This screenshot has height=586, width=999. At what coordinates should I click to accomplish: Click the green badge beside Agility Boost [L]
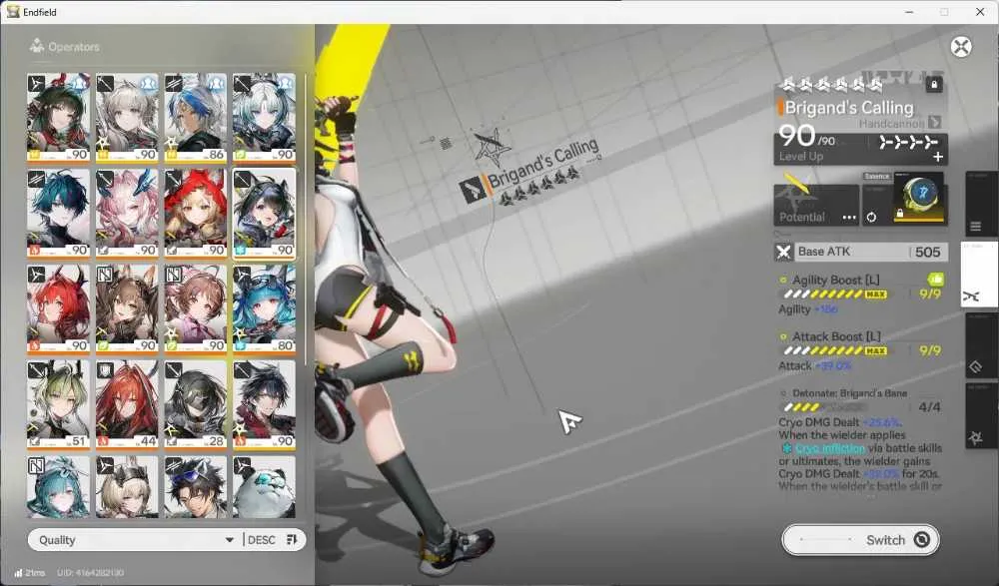tap(936, 279)
